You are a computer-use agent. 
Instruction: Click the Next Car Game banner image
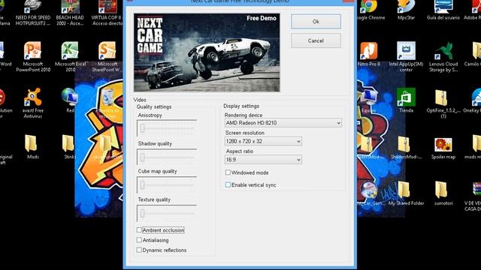(x=207, y=52)
